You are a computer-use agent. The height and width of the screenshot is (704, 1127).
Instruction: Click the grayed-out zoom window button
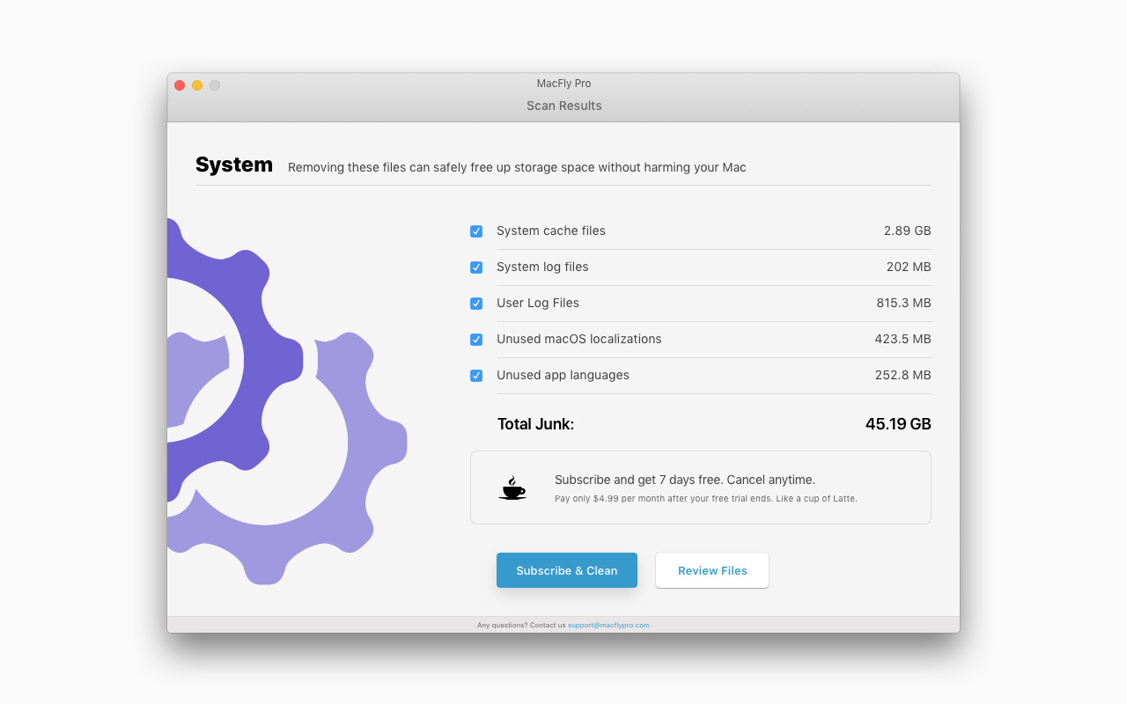pyautogui.click(x=215, y=85)
